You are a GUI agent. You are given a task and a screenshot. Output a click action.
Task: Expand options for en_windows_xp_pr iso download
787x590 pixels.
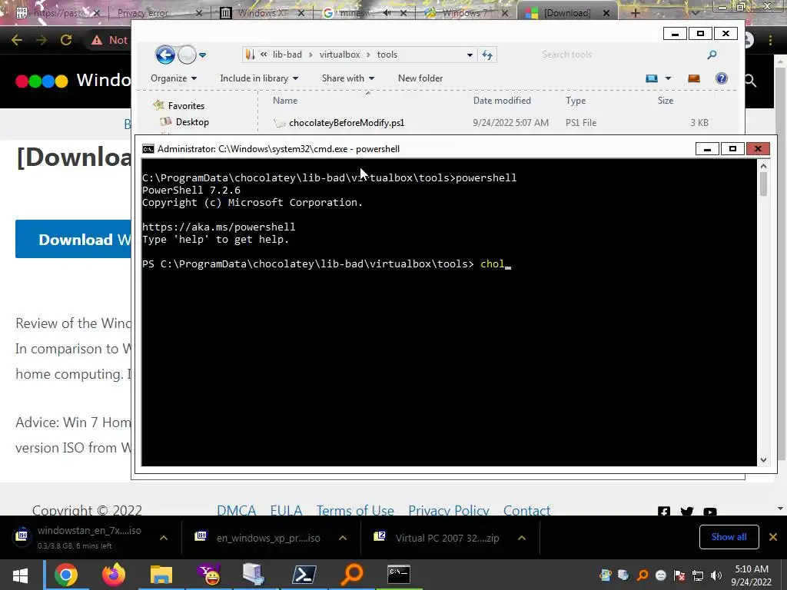point(342,538)
